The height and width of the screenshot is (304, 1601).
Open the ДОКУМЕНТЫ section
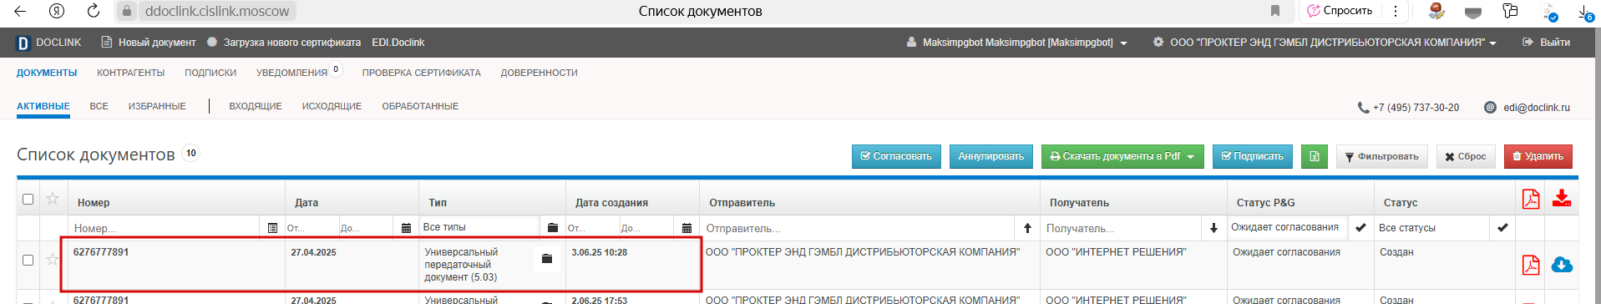[x=47, y=73]
